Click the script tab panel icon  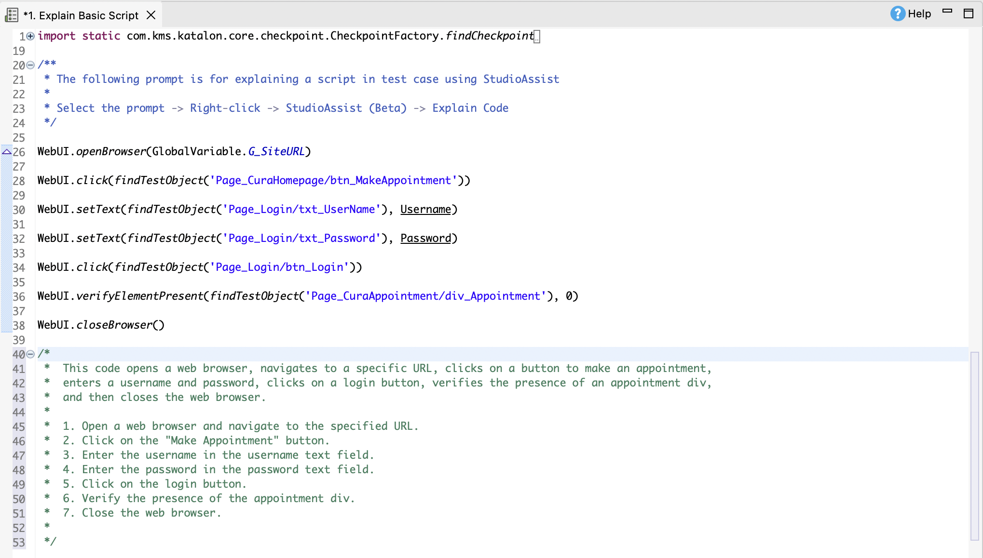tap(12, 15)
